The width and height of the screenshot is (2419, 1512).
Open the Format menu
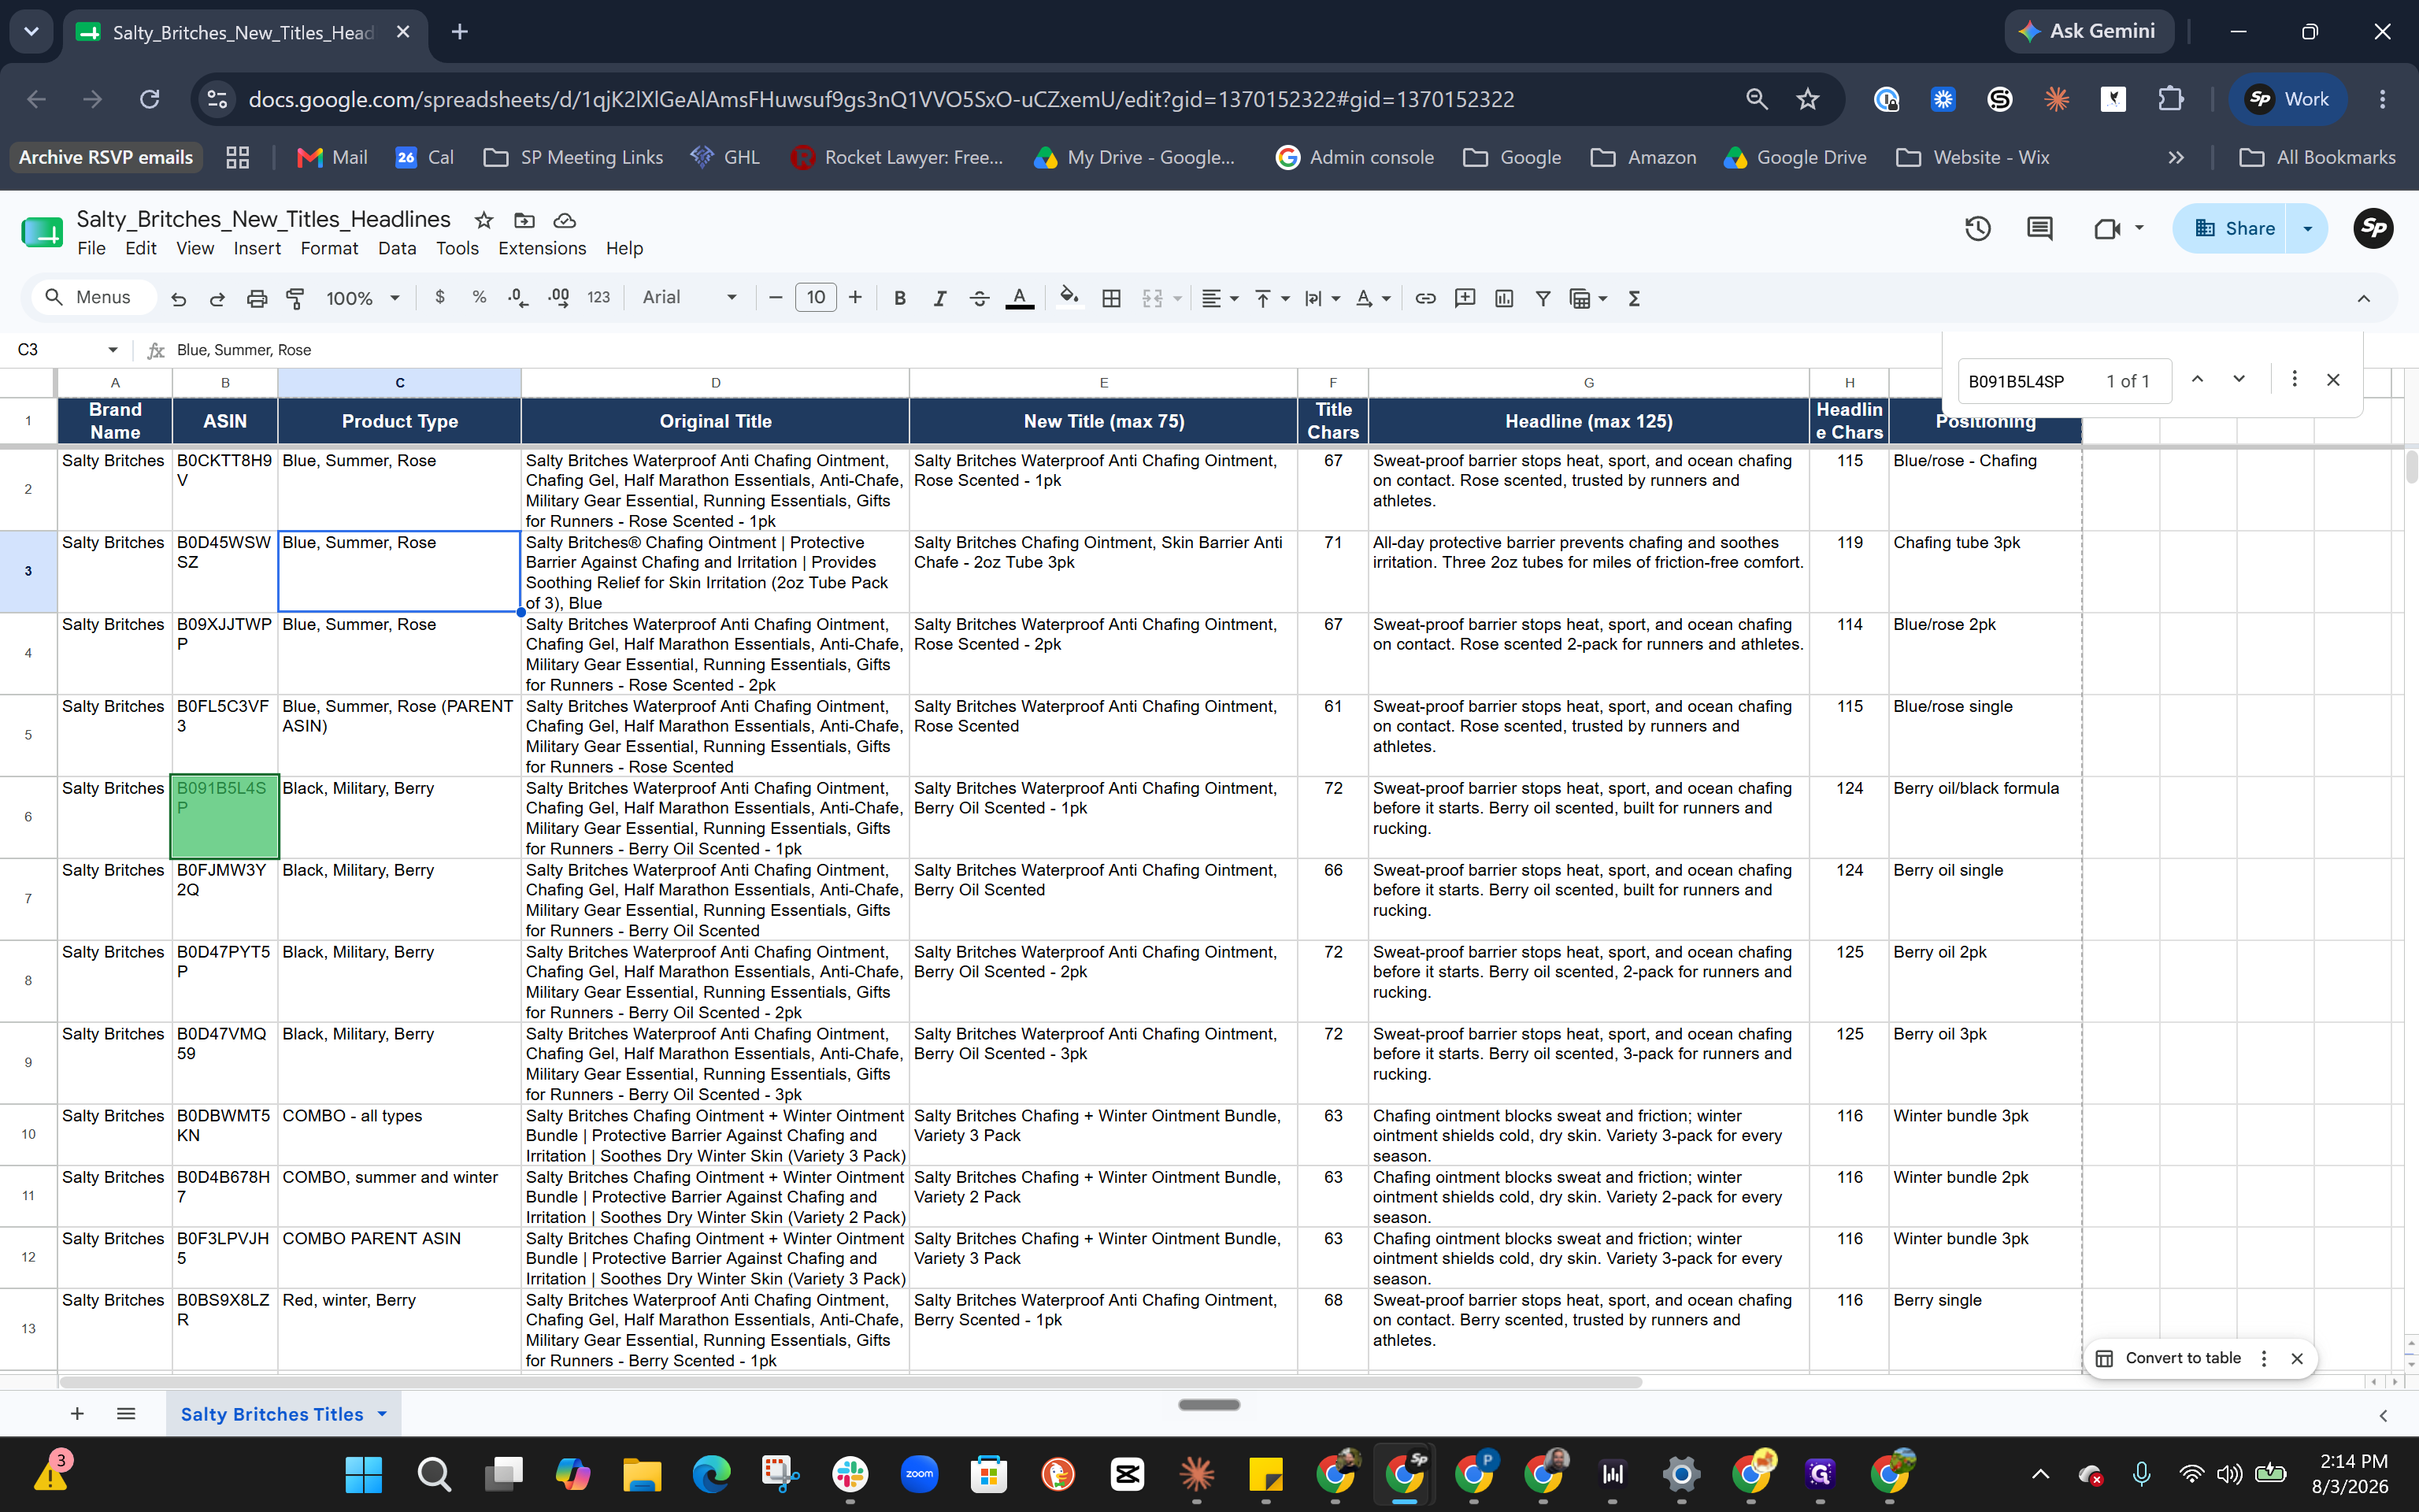pyautogui.click(x=329, y=248)
